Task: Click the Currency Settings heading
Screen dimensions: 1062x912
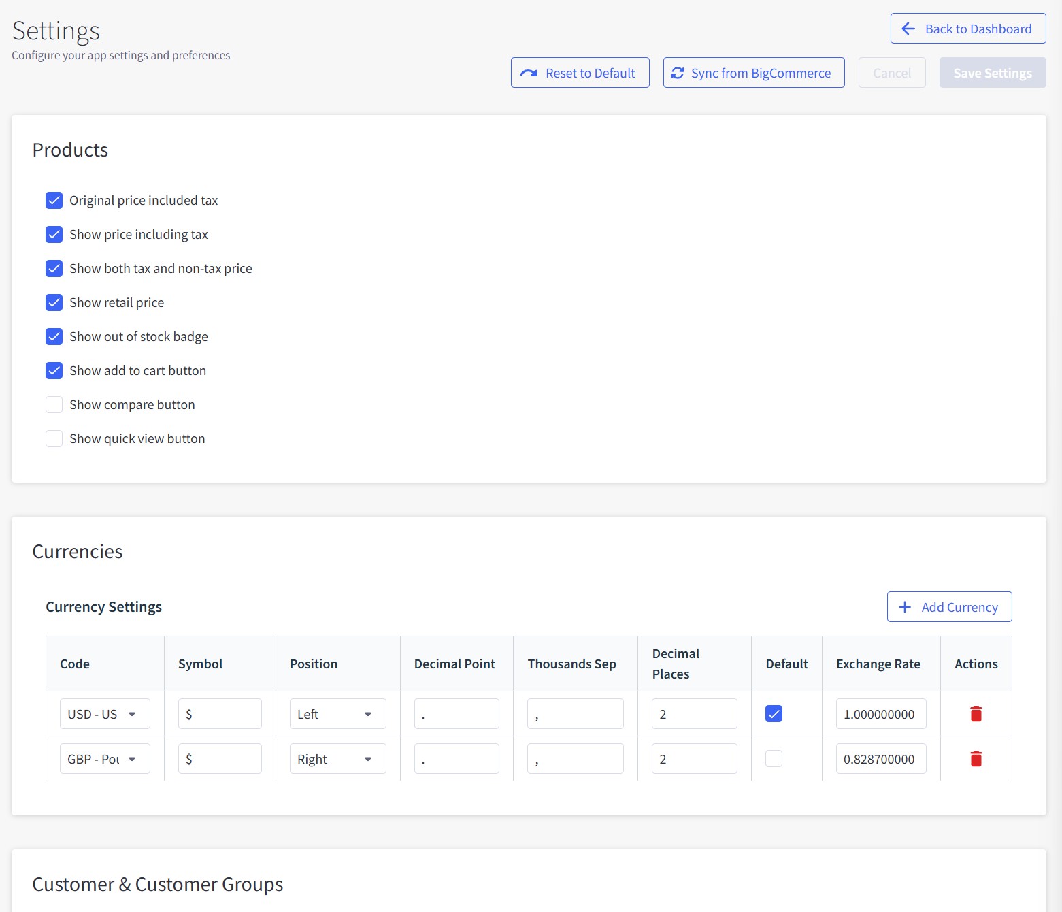Action: point(103,607)
